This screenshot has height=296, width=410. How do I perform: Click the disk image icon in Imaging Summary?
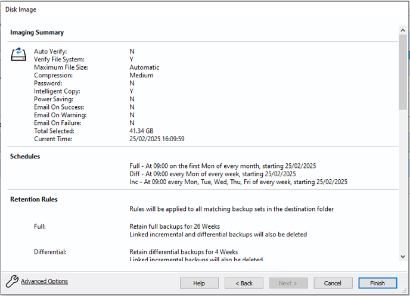tap(19, 55)
